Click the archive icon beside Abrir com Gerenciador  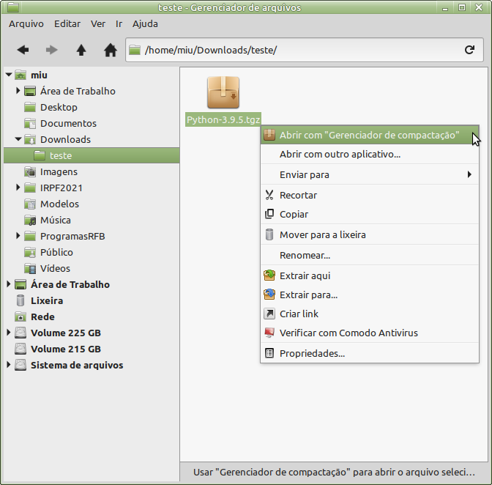tap(269, 135)
